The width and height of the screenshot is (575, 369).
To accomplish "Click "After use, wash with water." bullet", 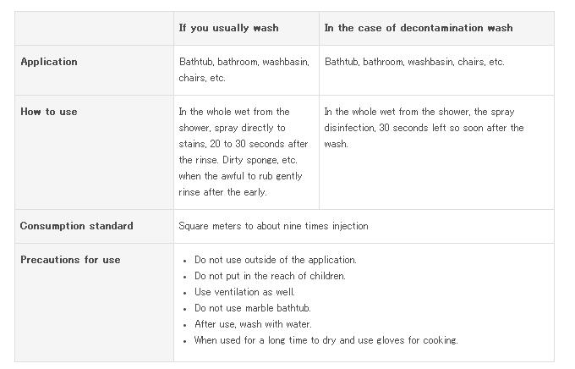I will pyautogui.click(x=253, y=324).
